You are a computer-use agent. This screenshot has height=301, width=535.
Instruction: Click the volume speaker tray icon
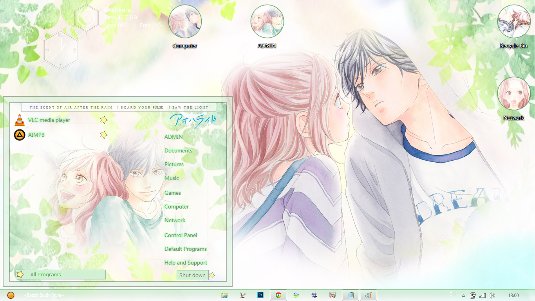pyautogui.click(x=492, y=296)
